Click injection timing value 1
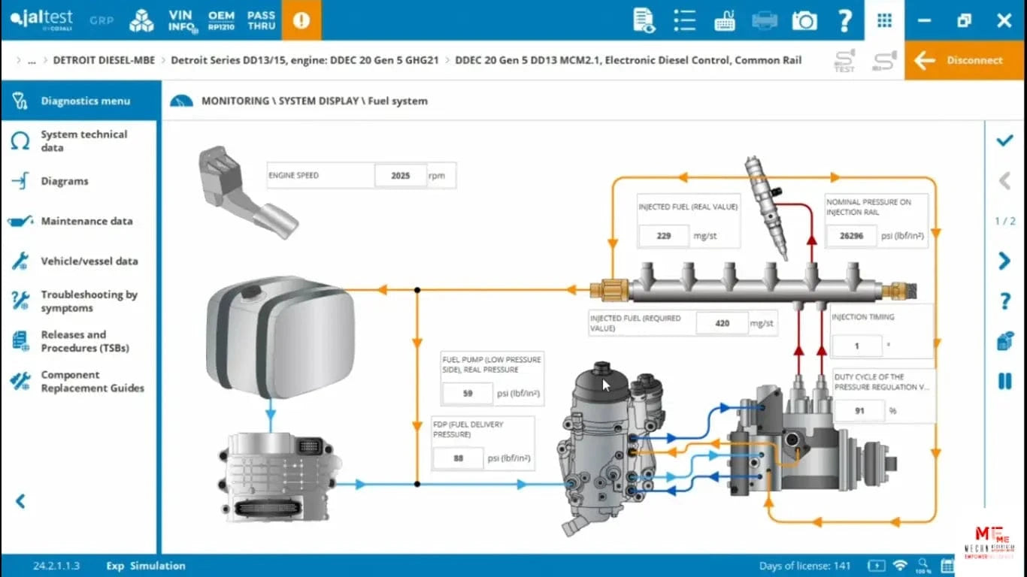This screenshot has width=1027, height=577. pos(857,346)
